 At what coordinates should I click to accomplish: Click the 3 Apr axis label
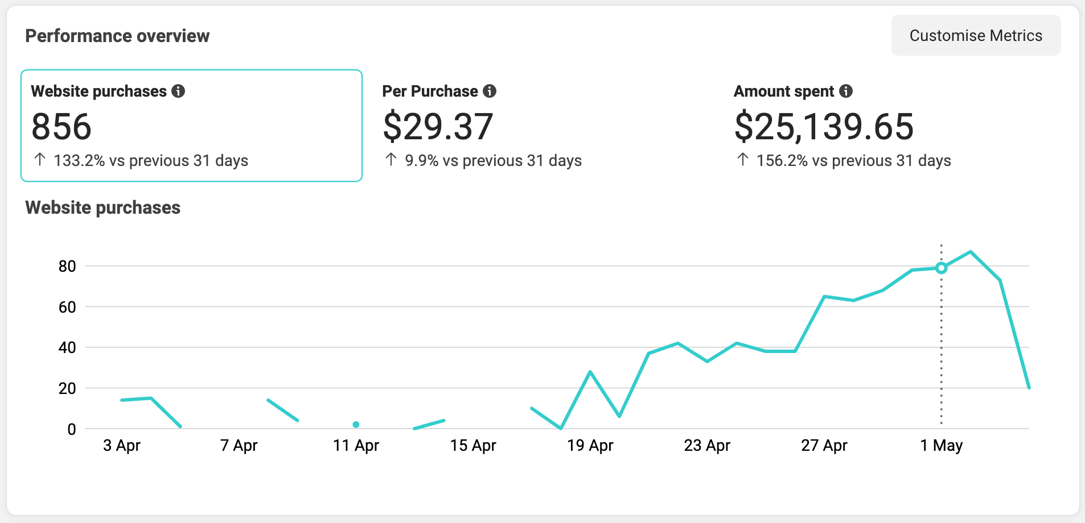click(122, 446)
